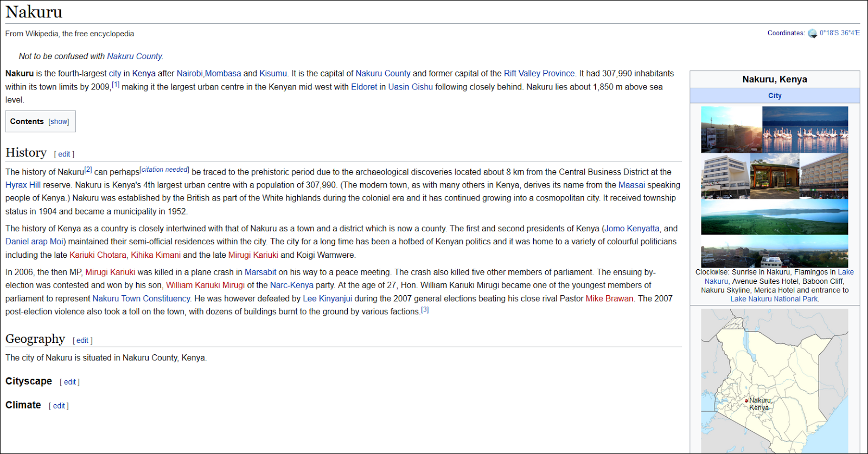Edit the Geography section
Screen dimensions: 868x454
tap(82, 341)
